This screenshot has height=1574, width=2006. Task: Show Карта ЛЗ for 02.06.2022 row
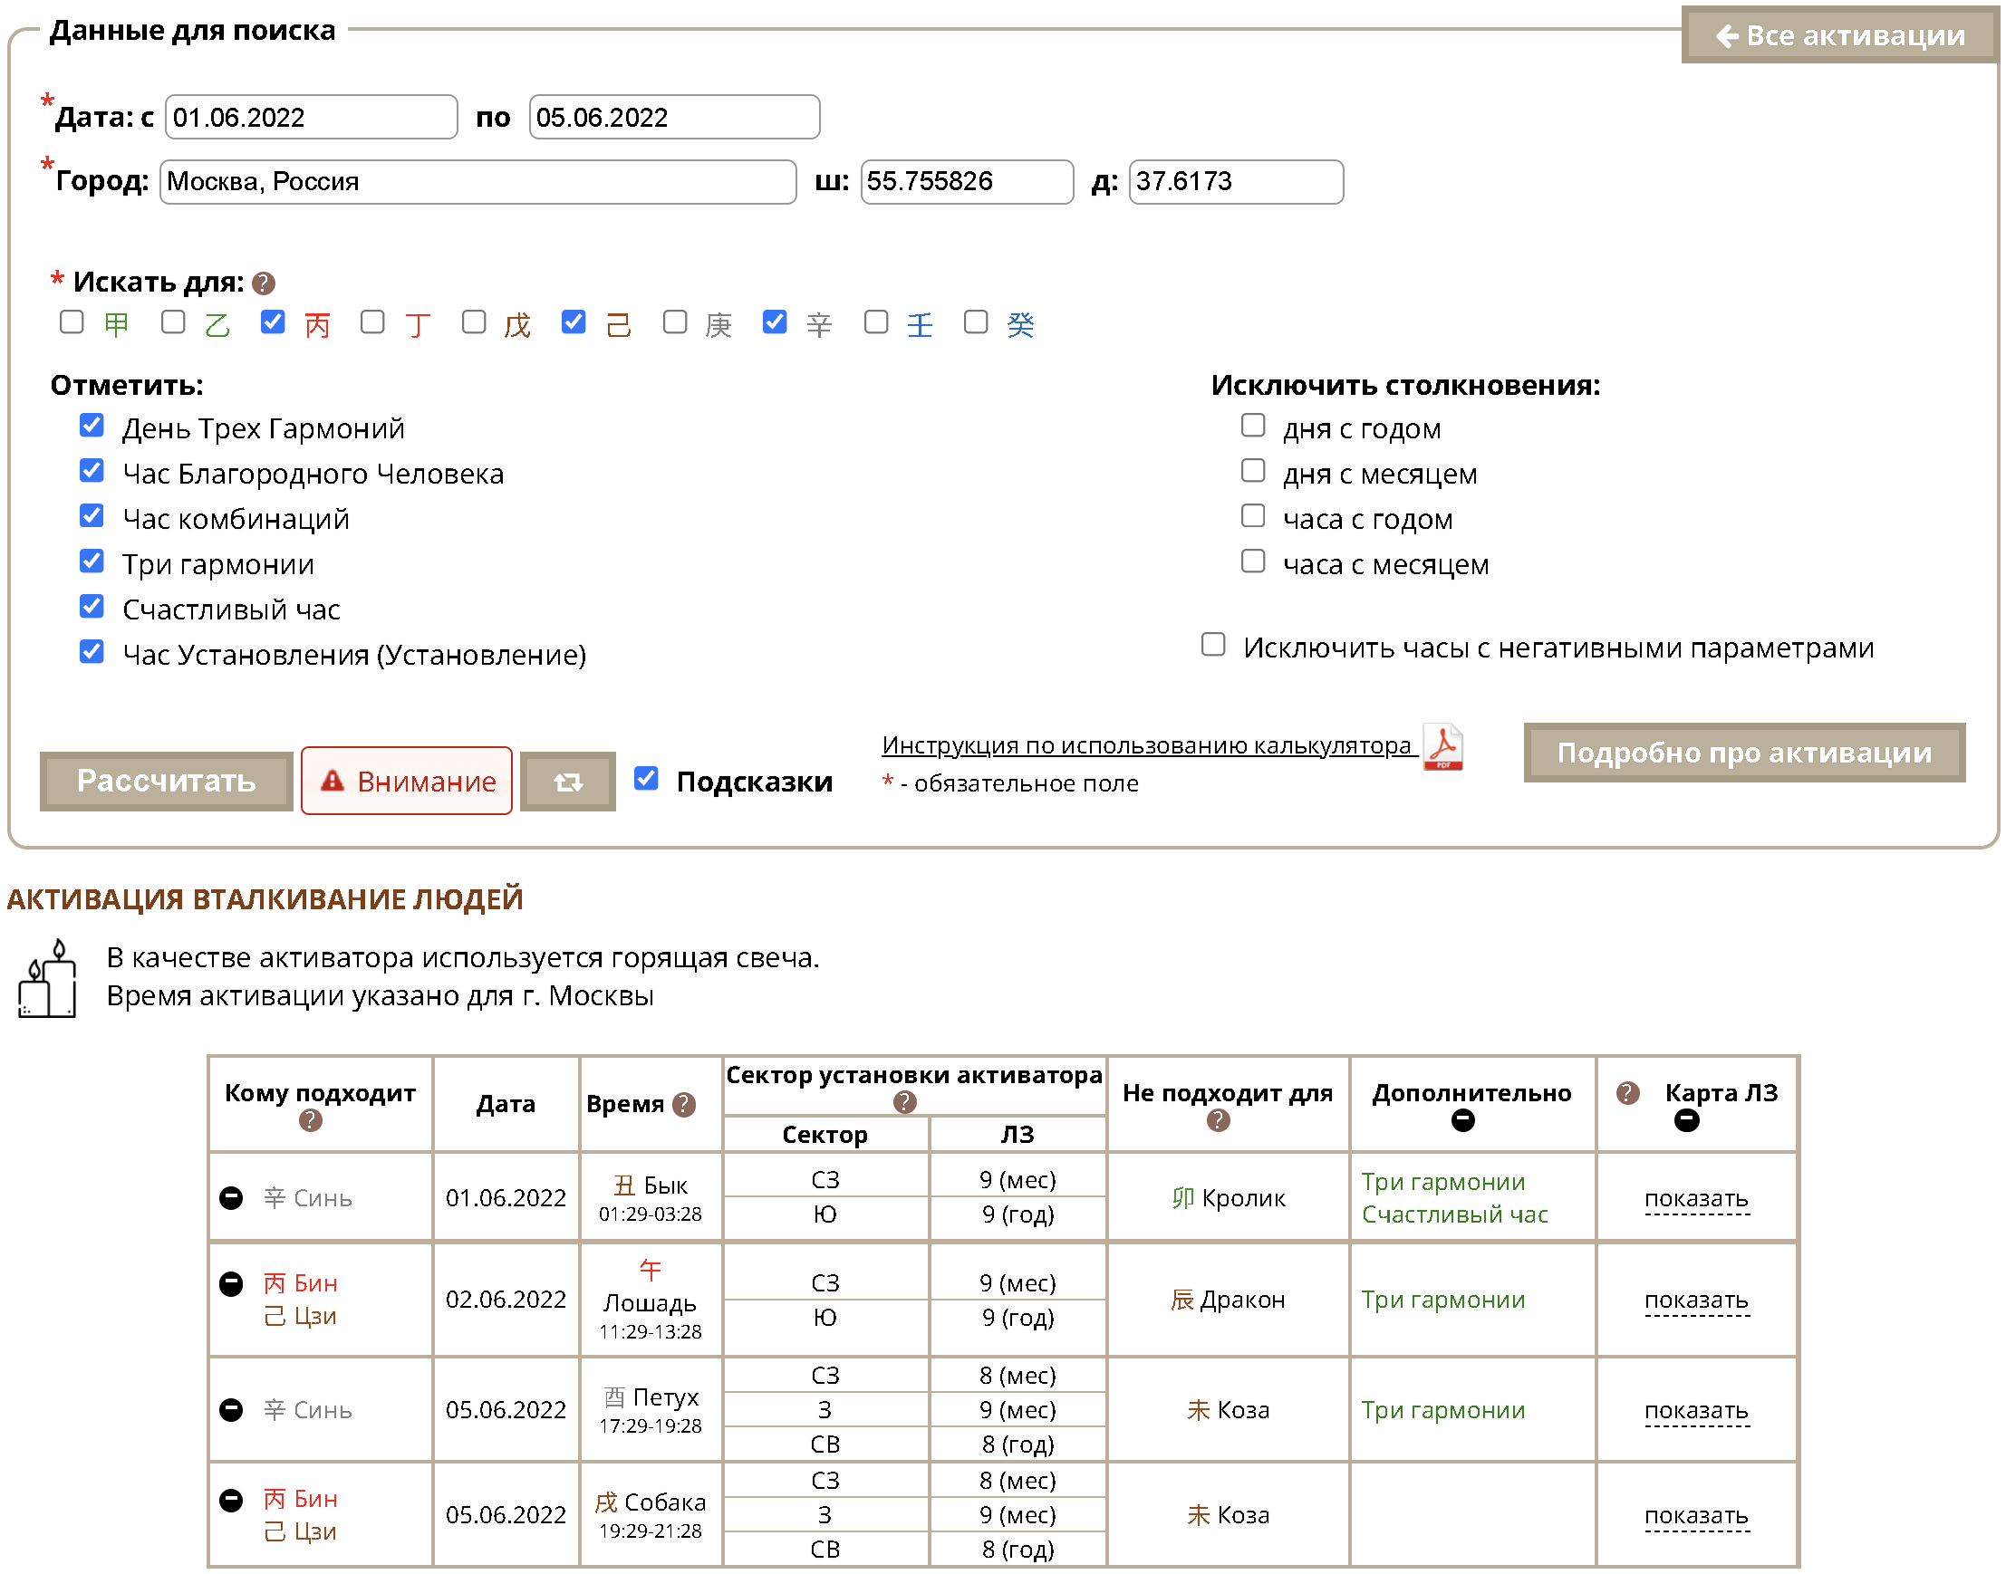(1696, 1301)
